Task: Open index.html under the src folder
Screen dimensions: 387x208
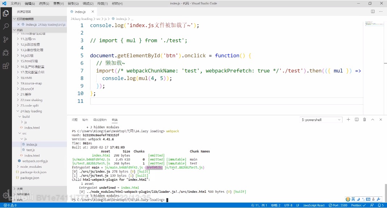Action: coord(32,155)
